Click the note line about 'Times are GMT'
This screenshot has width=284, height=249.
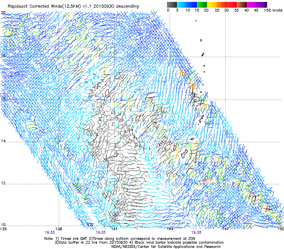tap(120, 239)
